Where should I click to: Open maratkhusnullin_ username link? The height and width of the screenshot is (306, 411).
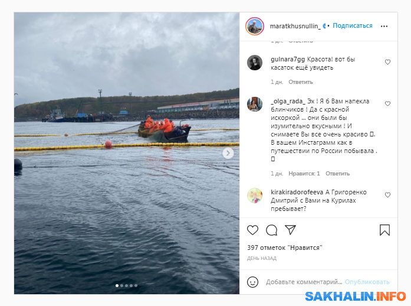tap(295, 26)
